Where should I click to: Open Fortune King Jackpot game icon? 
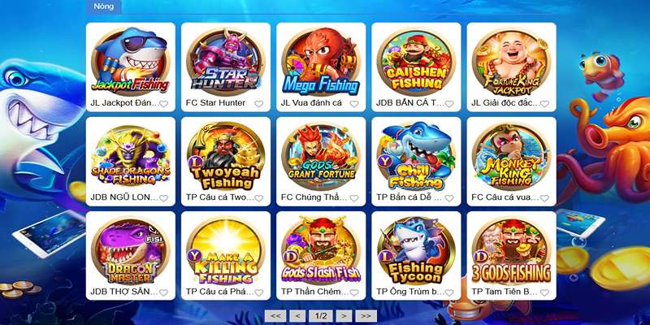511,60
